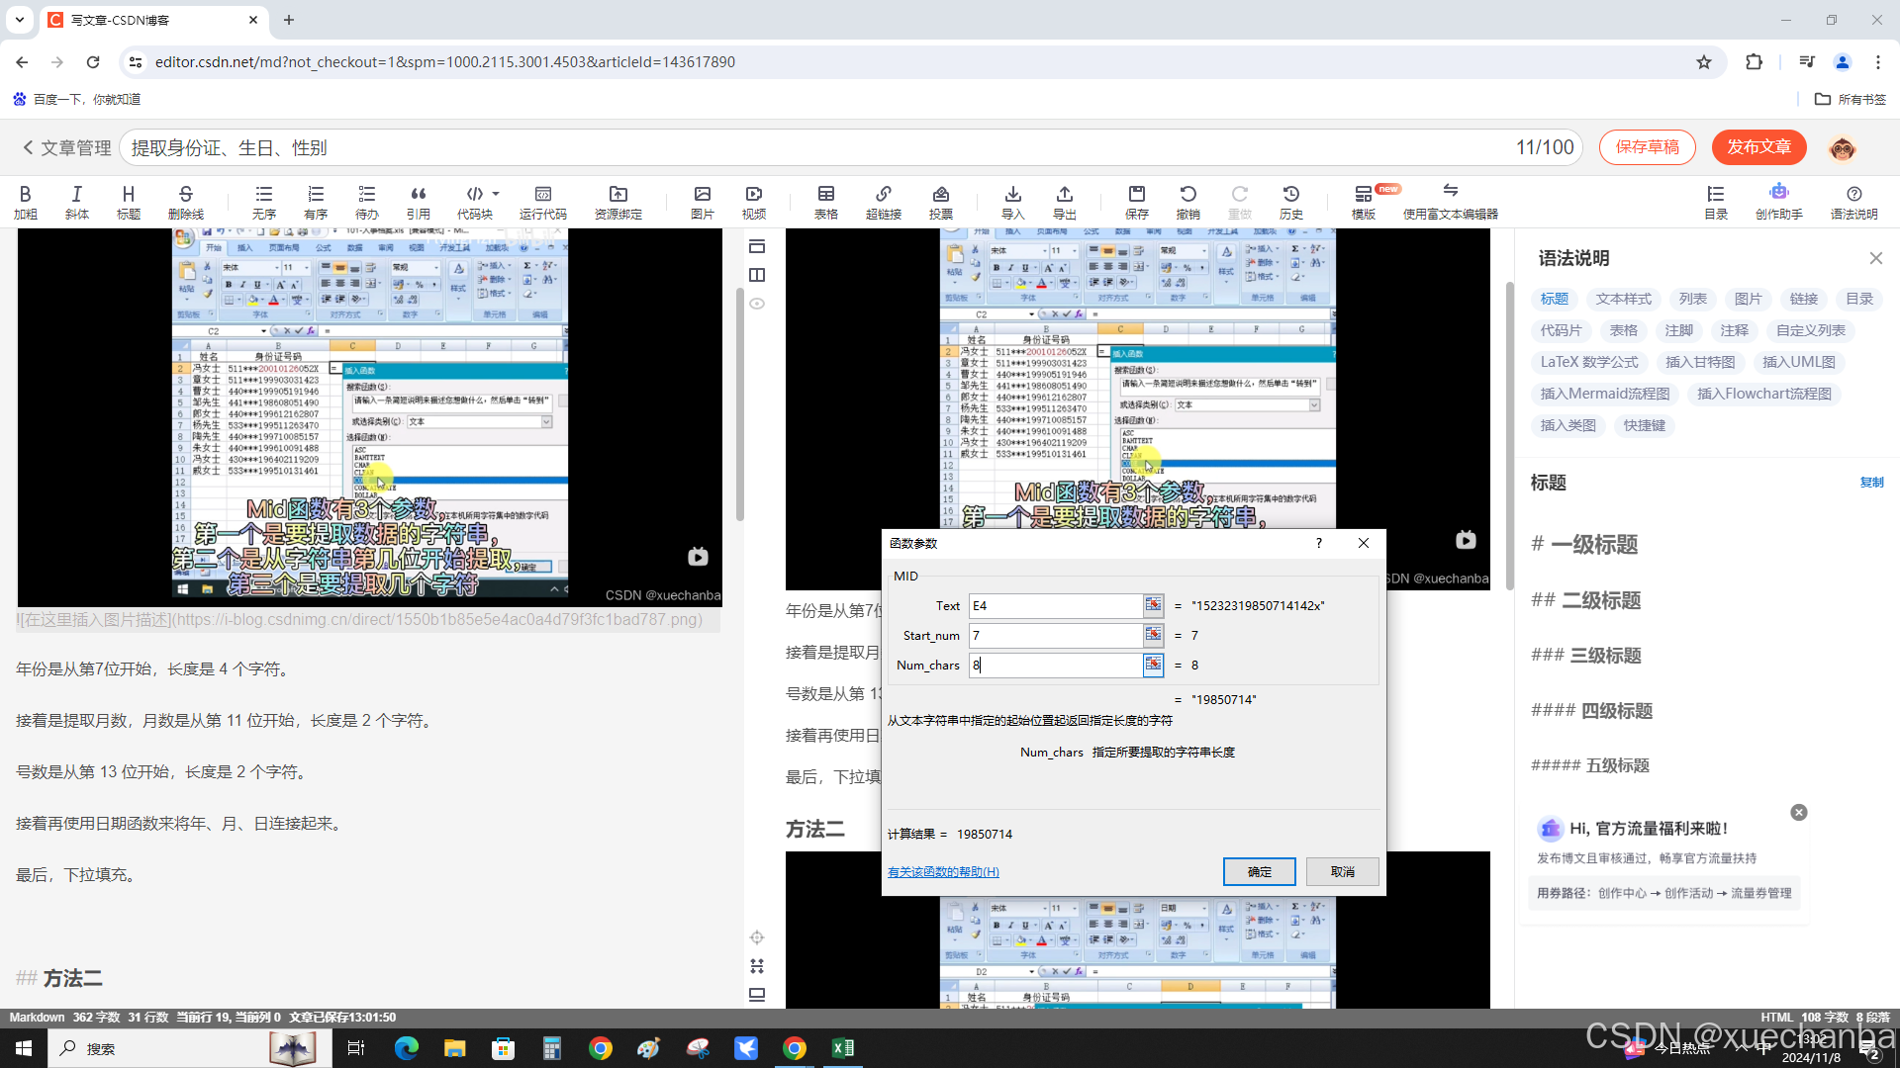Insert a code block (代码块)

(x=475, y=201)
